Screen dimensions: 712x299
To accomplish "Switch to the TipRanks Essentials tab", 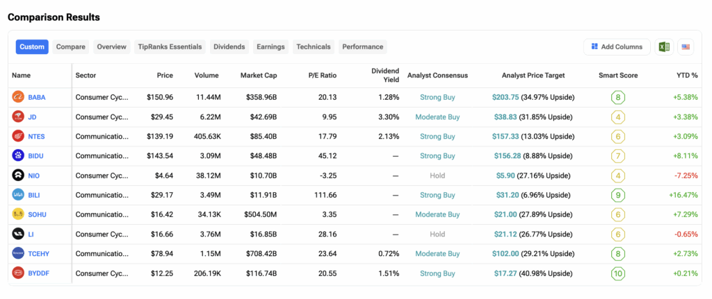I will [x=170, y=46].
